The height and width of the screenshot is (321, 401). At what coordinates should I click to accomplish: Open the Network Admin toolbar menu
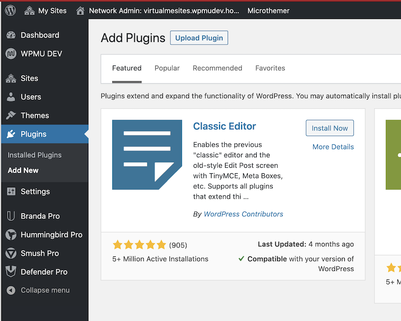pyautogui.click(x=158, y=11)
